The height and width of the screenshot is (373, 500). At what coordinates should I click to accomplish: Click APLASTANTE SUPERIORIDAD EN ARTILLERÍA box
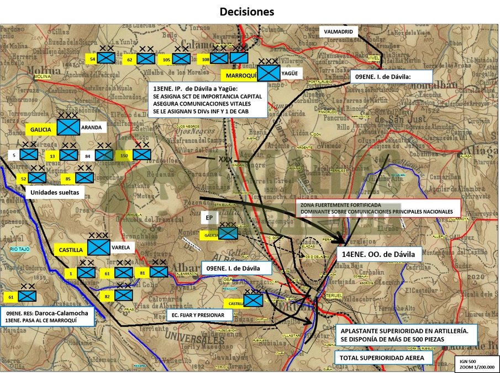point(406,335)
